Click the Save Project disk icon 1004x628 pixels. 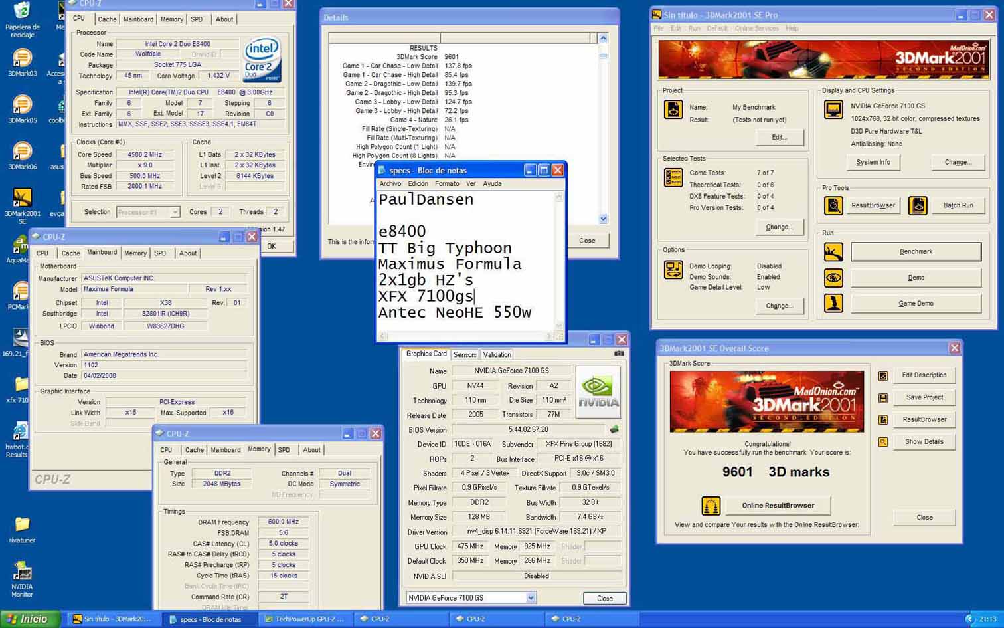[x=883, y=397]
